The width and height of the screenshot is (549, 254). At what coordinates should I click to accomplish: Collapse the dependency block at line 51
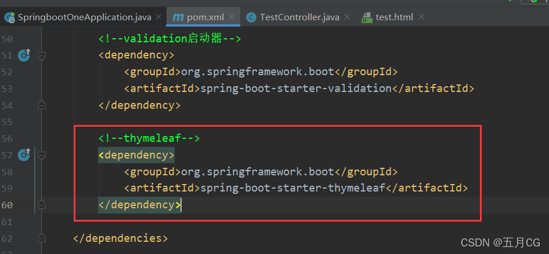(42, 55)
